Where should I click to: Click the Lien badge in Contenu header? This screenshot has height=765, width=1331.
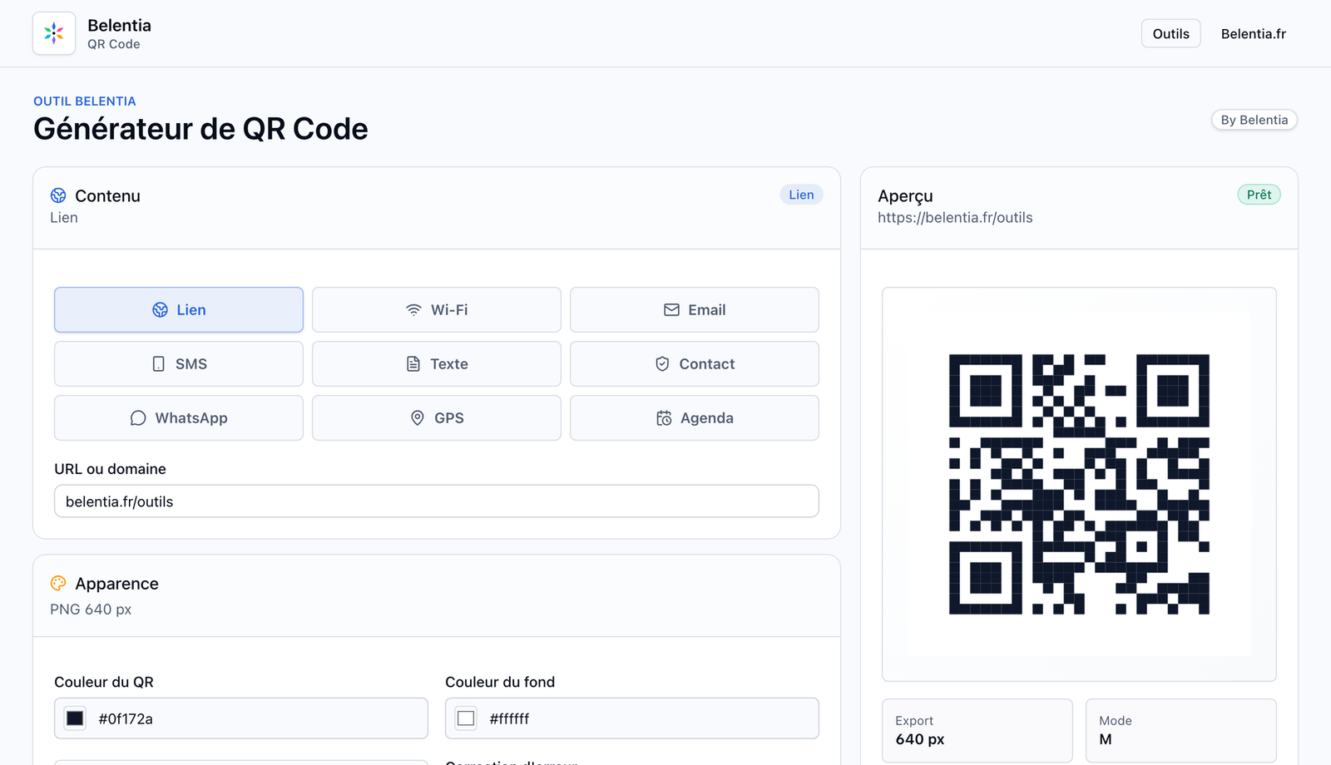(801, 195)
